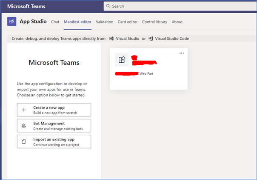
Task: Click the bot icon beside Bot Management
Action: tap(24, 126)
